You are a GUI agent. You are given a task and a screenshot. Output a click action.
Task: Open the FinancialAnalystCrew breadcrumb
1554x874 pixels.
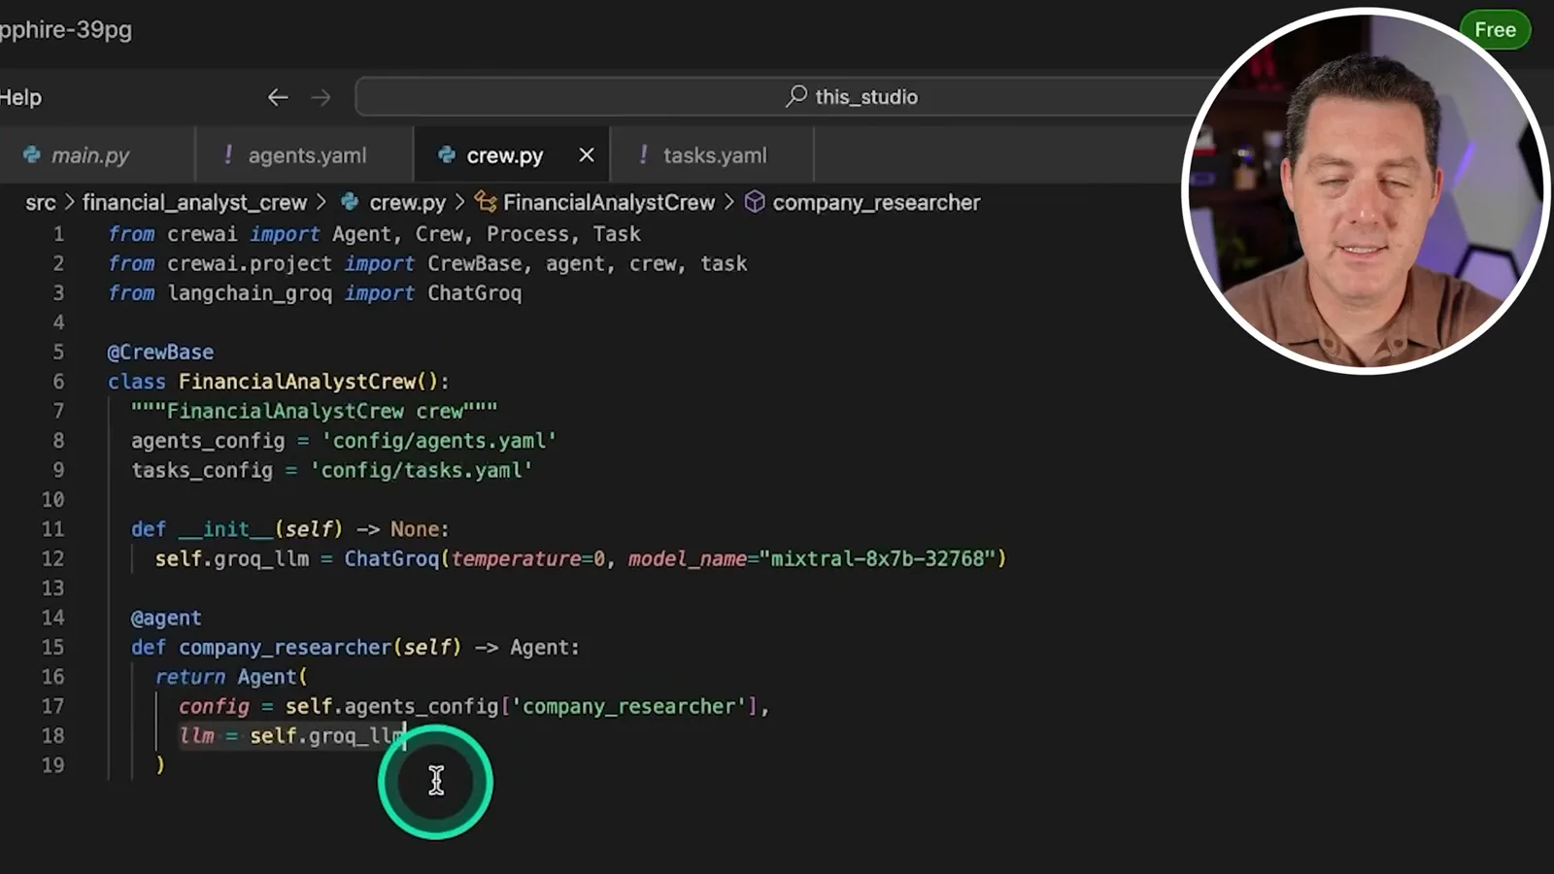point(609,202)
